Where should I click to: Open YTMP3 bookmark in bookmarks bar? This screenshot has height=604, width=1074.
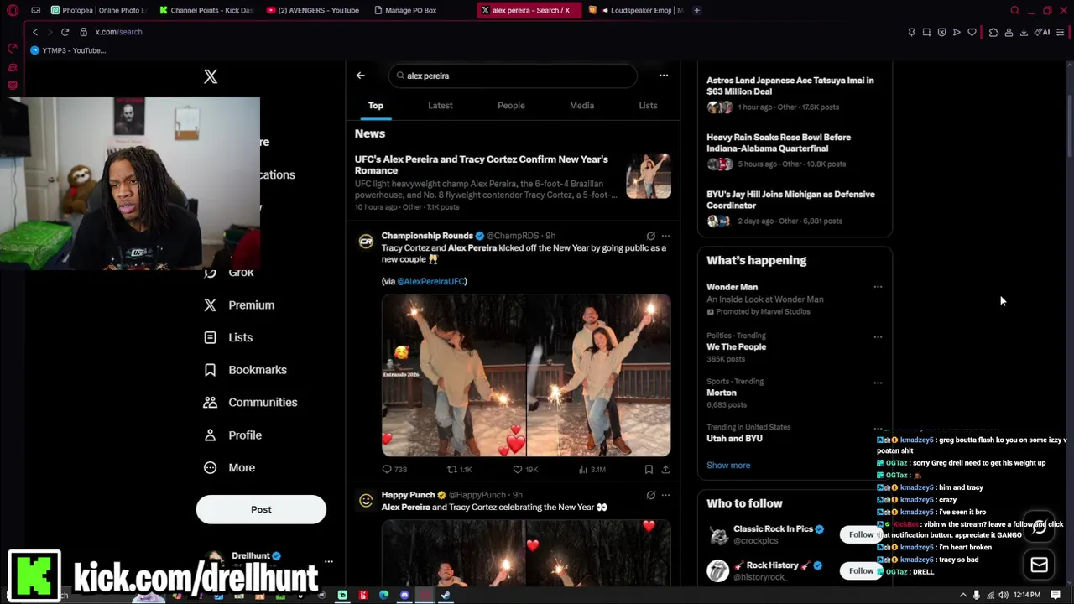click(x=68, y=50)
